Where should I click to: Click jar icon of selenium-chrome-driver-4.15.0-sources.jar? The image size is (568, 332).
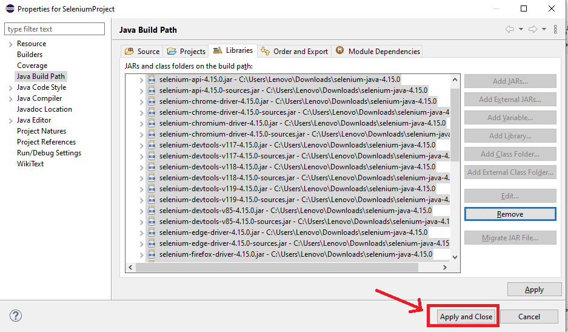[x=152, y=112]
